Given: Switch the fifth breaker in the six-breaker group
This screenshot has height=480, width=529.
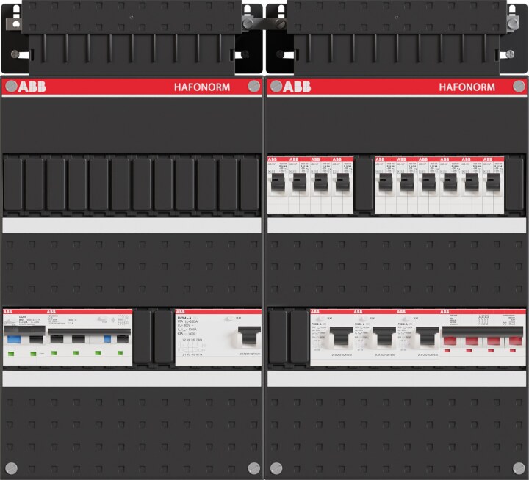Looking at the screenshot, I should [x=472, y=182].
